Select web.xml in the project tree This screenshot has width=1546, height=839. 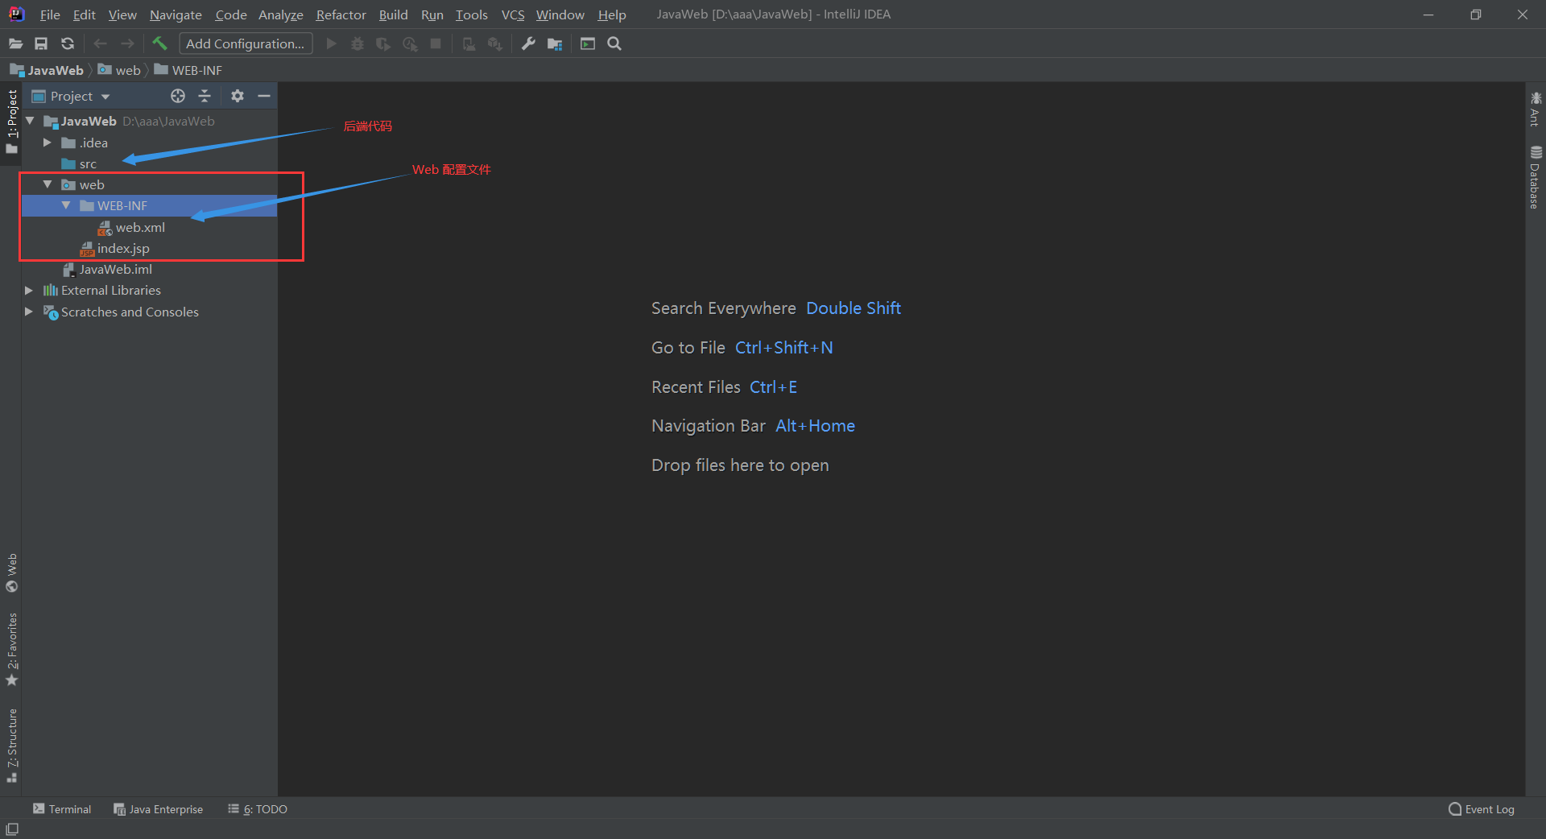pos(140,228)
